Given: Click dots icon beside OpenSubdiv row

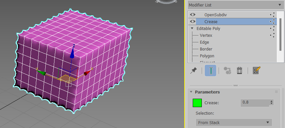Looking at the screenshot, I should (x=272, y=15).
